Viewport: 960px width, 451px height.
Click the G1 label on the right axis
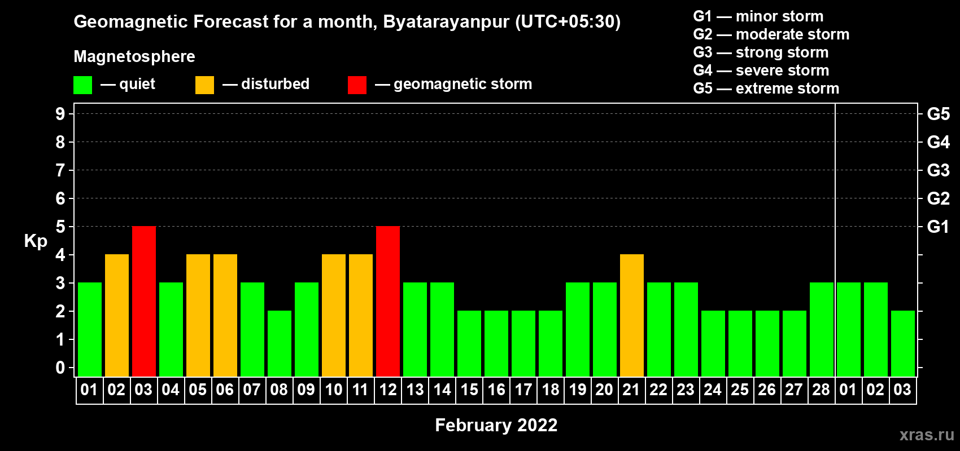pos(939,227)
